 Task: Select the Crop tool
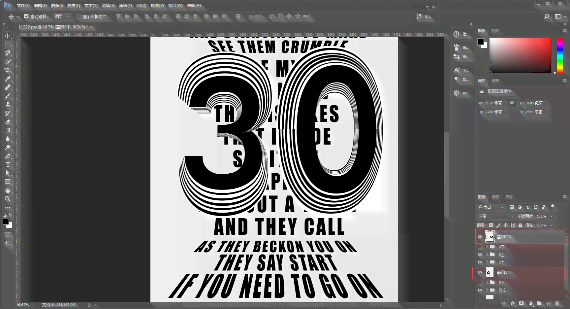point(8,70)
